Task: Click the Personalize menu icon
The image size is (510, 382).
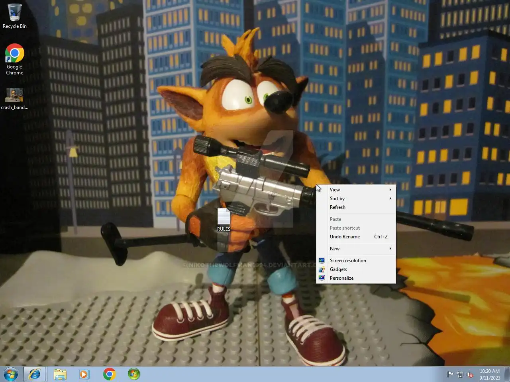Action: click(x=322, y=278)
